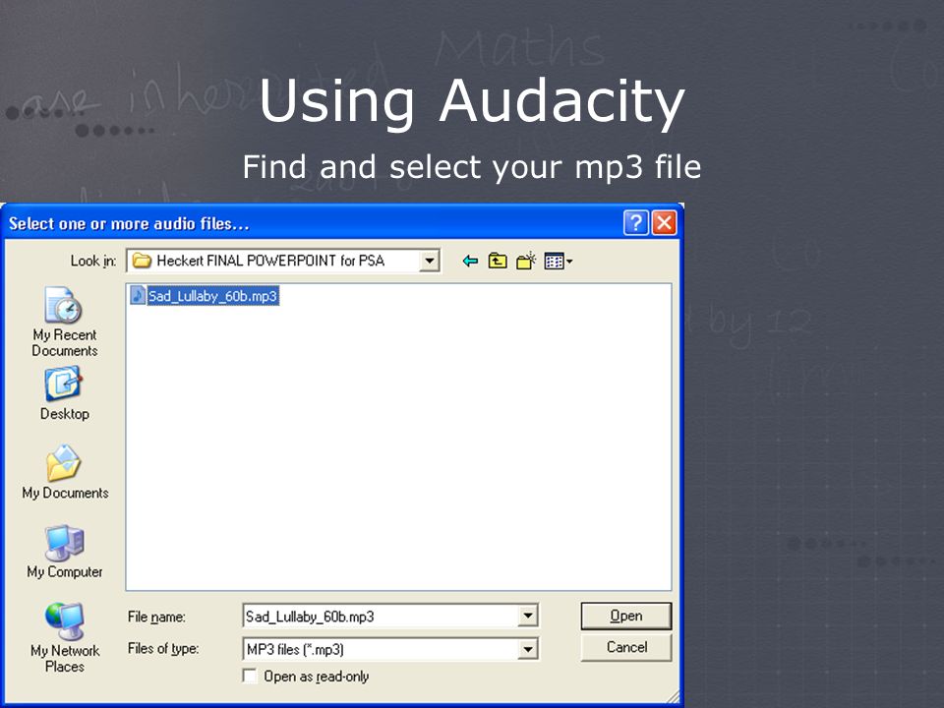
Task: Click the mp3 file's music note icon
Action: [138, 296]
